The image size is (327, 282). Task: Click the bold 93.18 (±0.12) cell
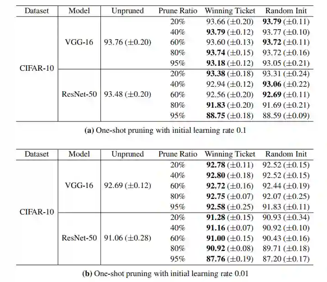230,63
